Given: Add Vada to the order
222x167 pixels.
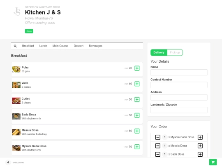Looking at the screenshot, I should [x=137, y=84].
